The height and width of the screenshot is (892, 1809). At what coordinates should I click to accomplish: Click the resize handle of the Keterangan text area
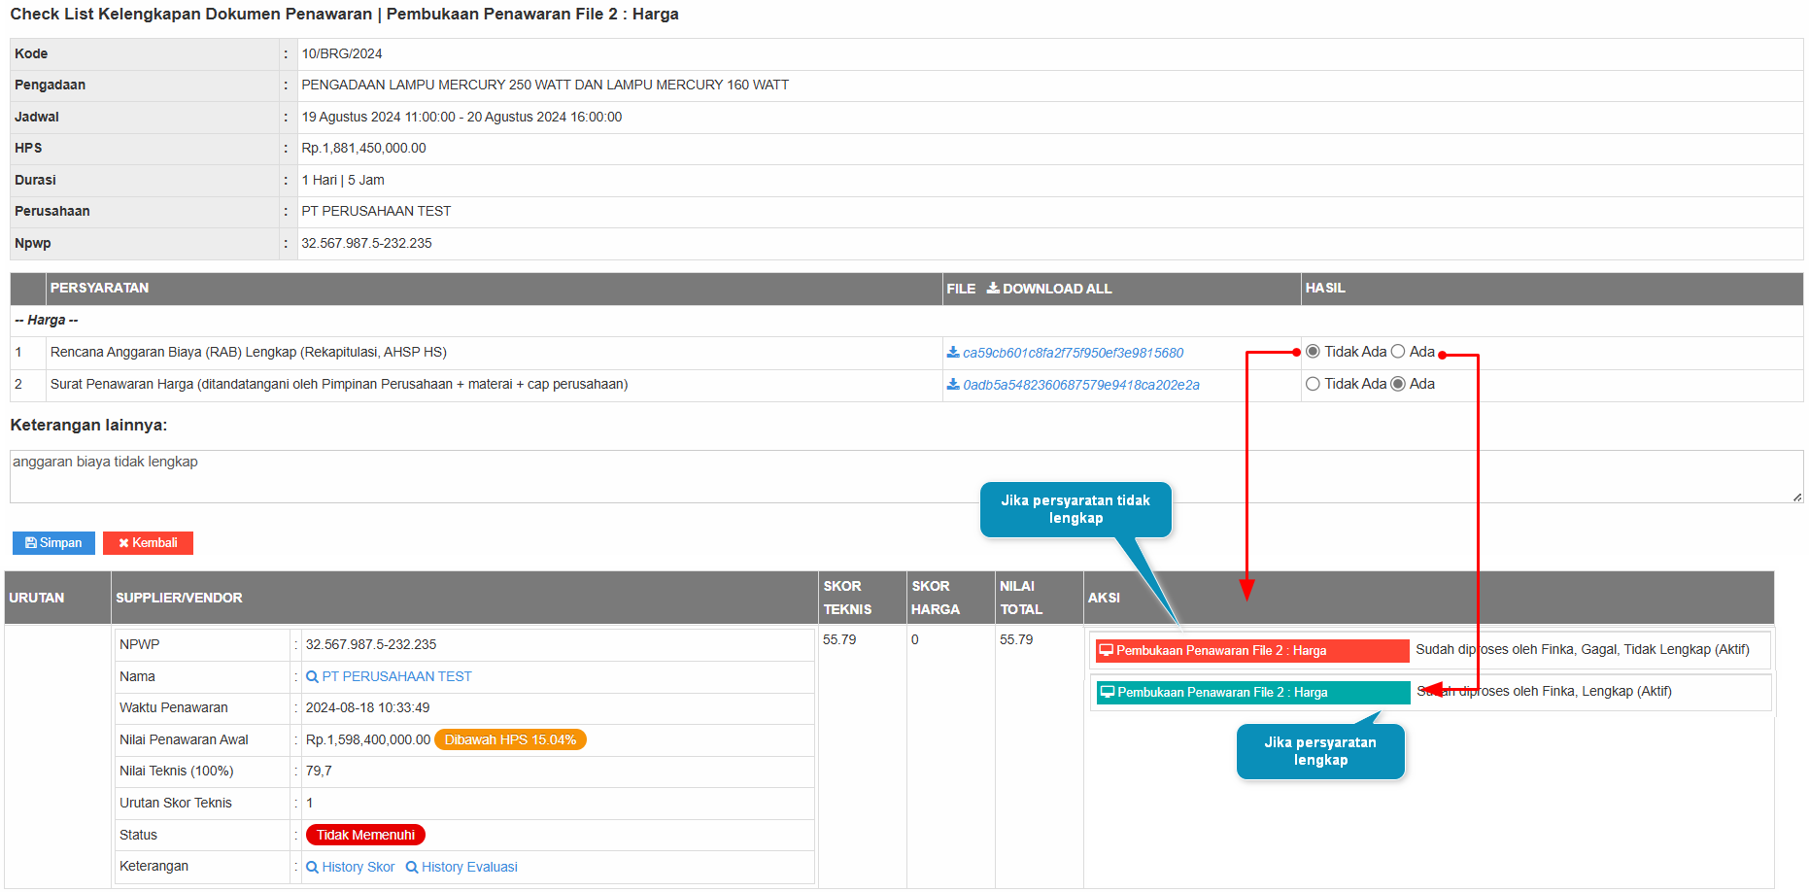coord(1796,497)
